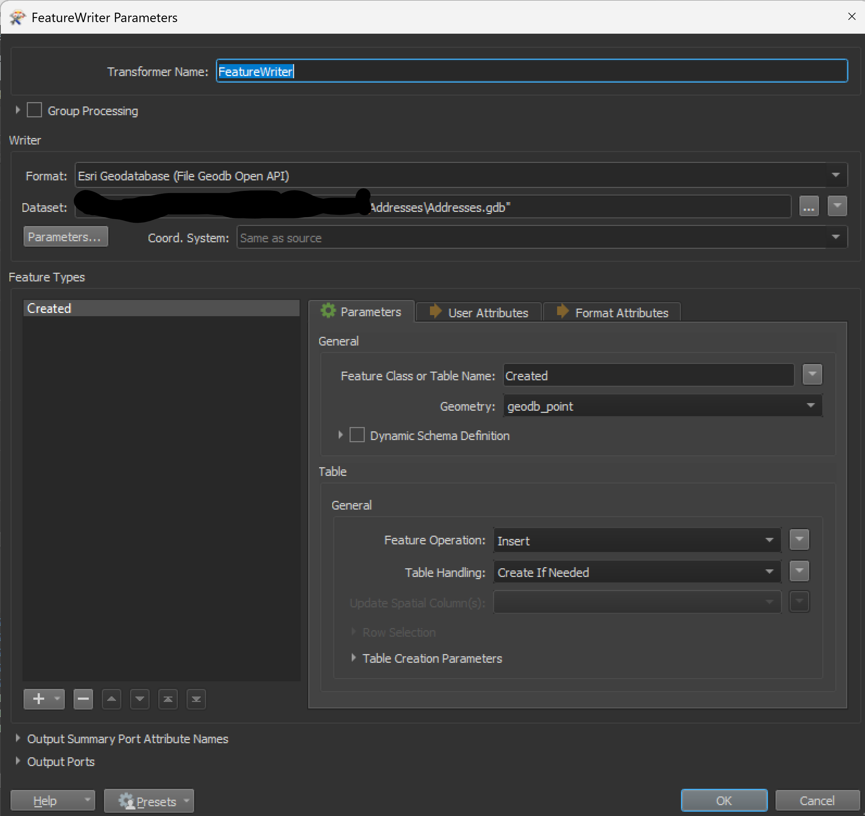Open Help button dropdown arrow

87,800
